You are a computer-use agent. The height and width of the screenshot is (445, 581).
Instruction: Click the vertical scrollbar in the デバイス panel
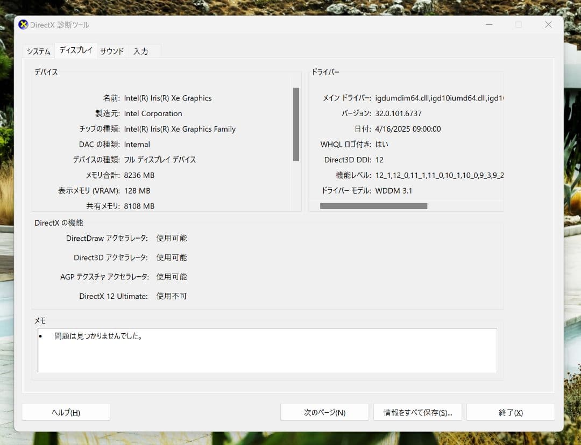point(295,124)
